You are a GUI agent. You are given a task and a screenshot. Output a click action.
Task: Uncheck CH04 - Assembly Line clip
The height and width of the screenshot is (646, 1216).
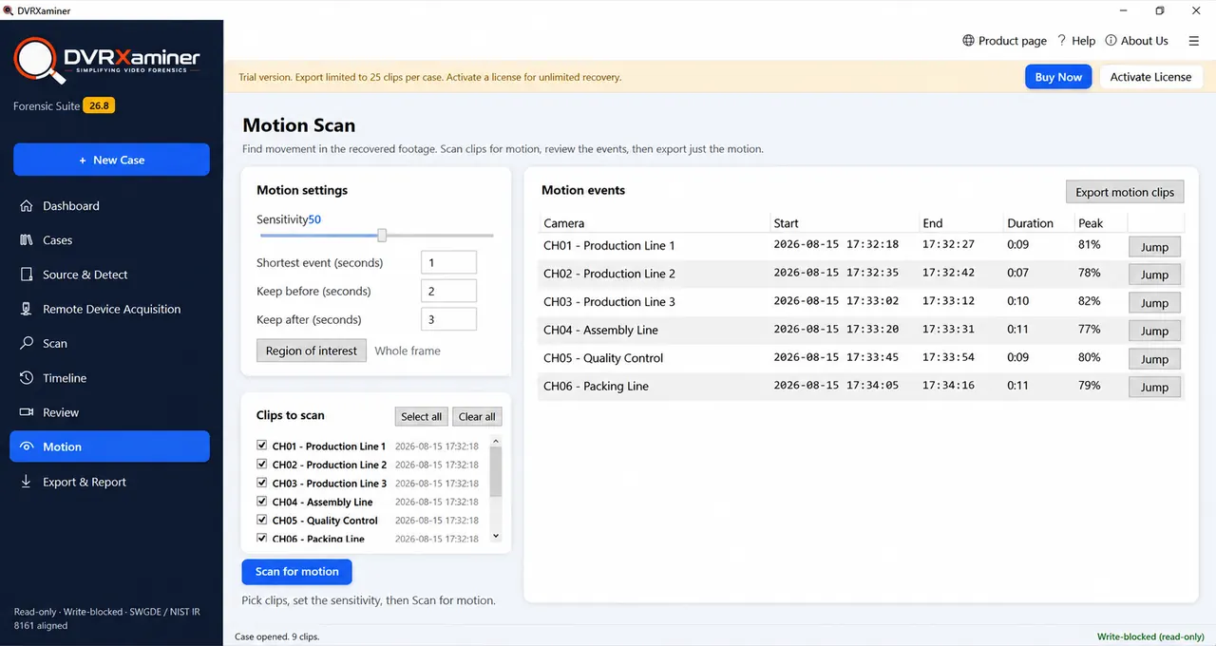pos(262,501)
